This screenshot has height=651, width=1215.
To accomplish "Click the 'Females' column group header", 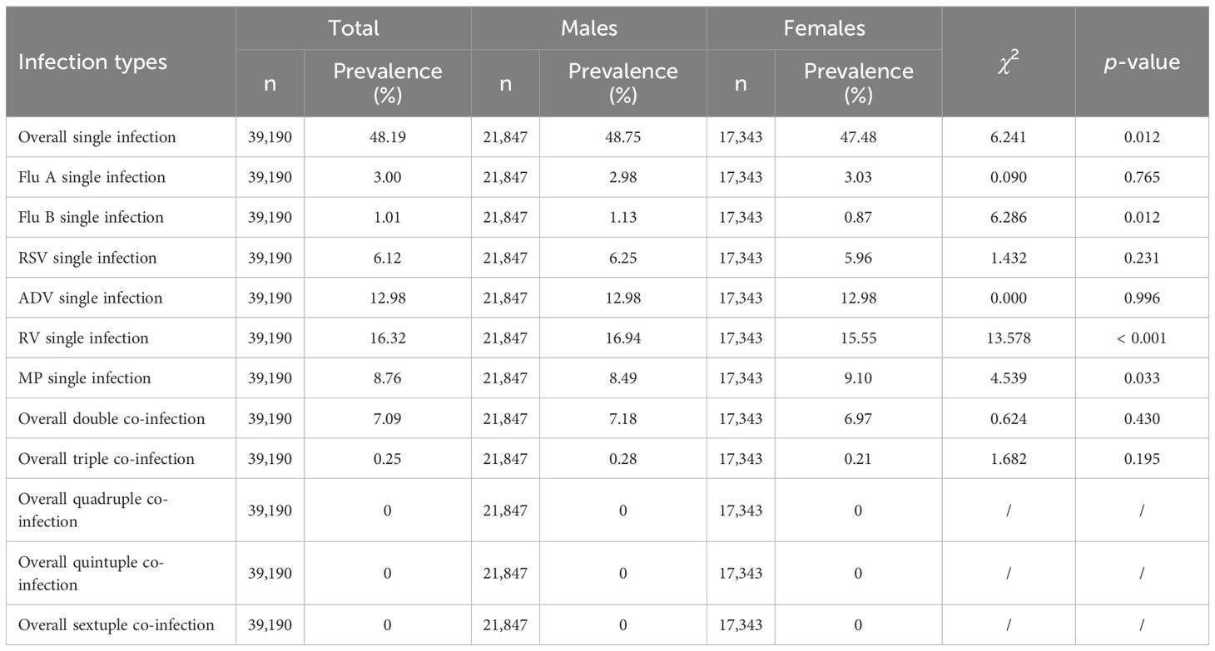I will coord(824,27).
